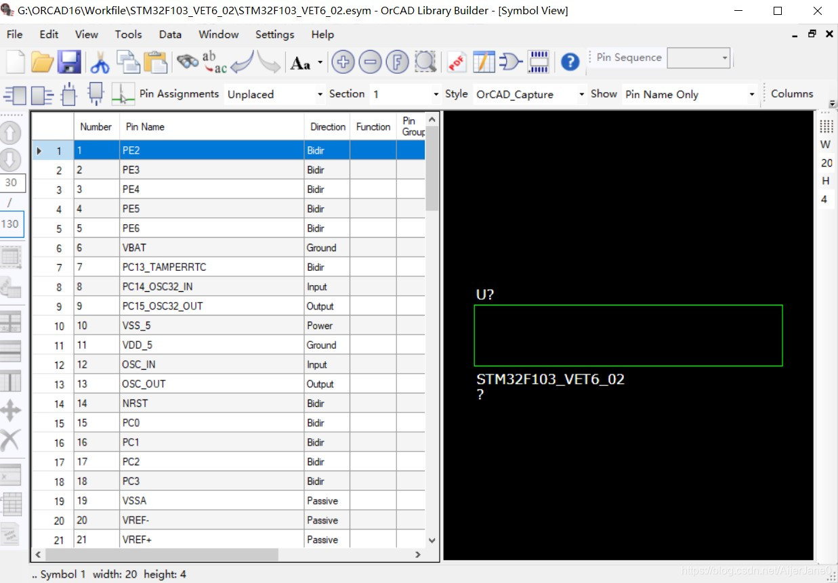The image size is (838, 583).
Task: Click the logic gate symbol icon
Action: coord(511,62)
